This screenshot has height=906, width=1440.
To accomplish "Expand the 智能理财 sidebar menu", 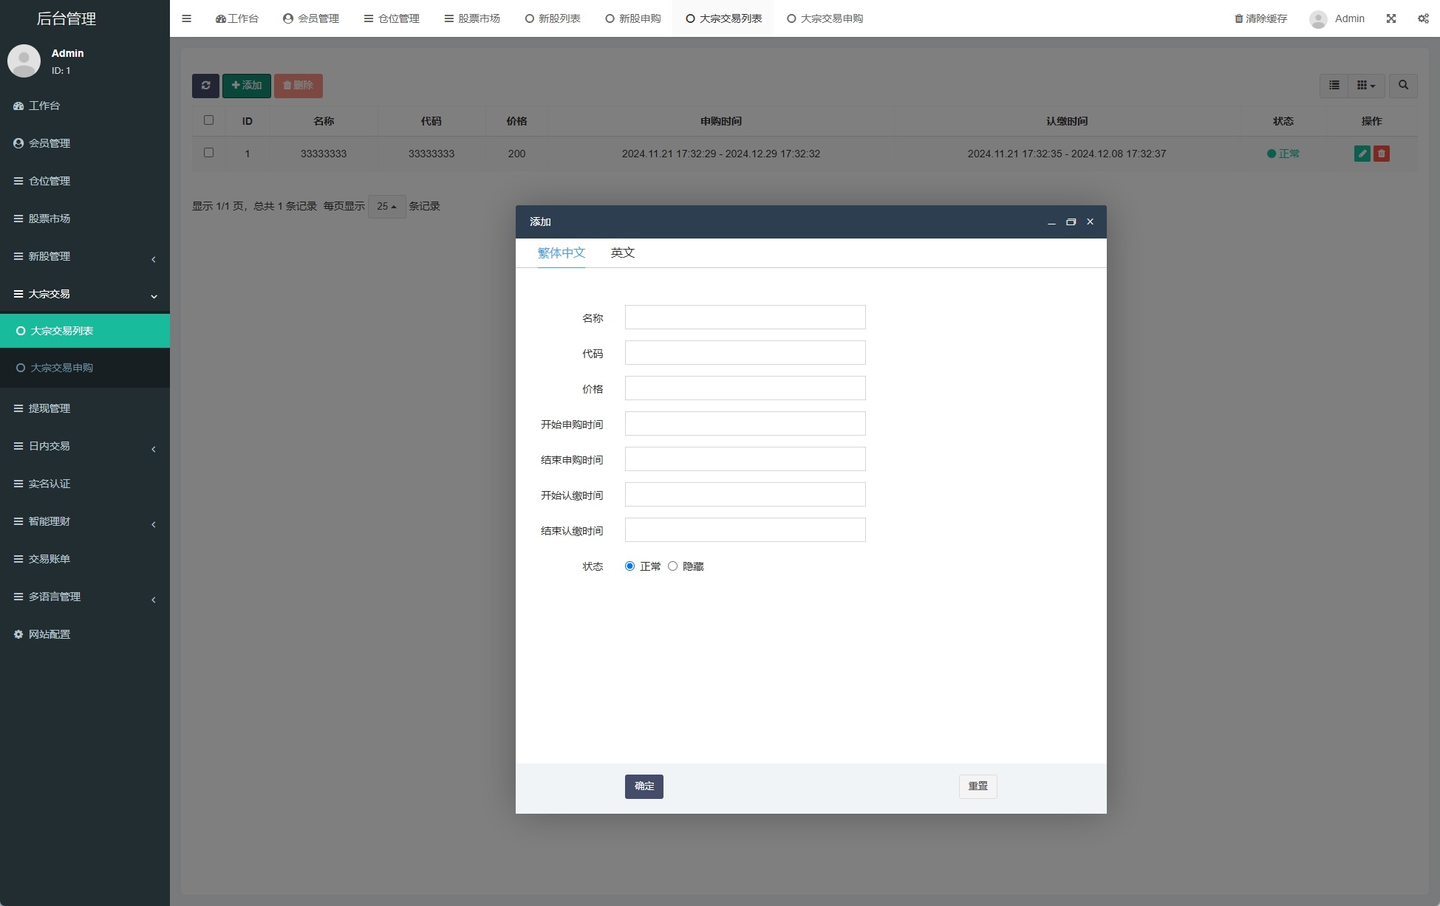I will point(85,521).
